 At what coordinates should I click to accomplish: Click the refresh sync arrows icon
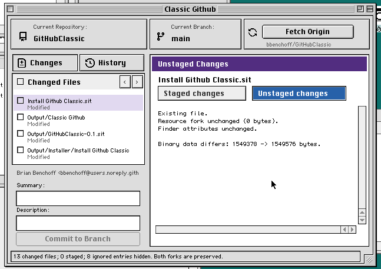click(253, 32)
